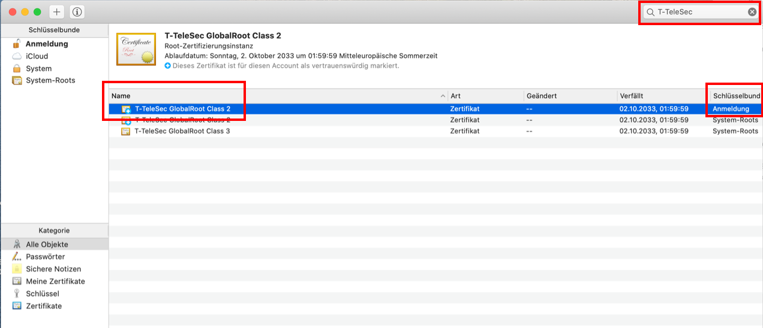Click the search field containing T-TeleSec
This screenshot has width=763, height=328.
pyautogui.click(x=701, y=11)
